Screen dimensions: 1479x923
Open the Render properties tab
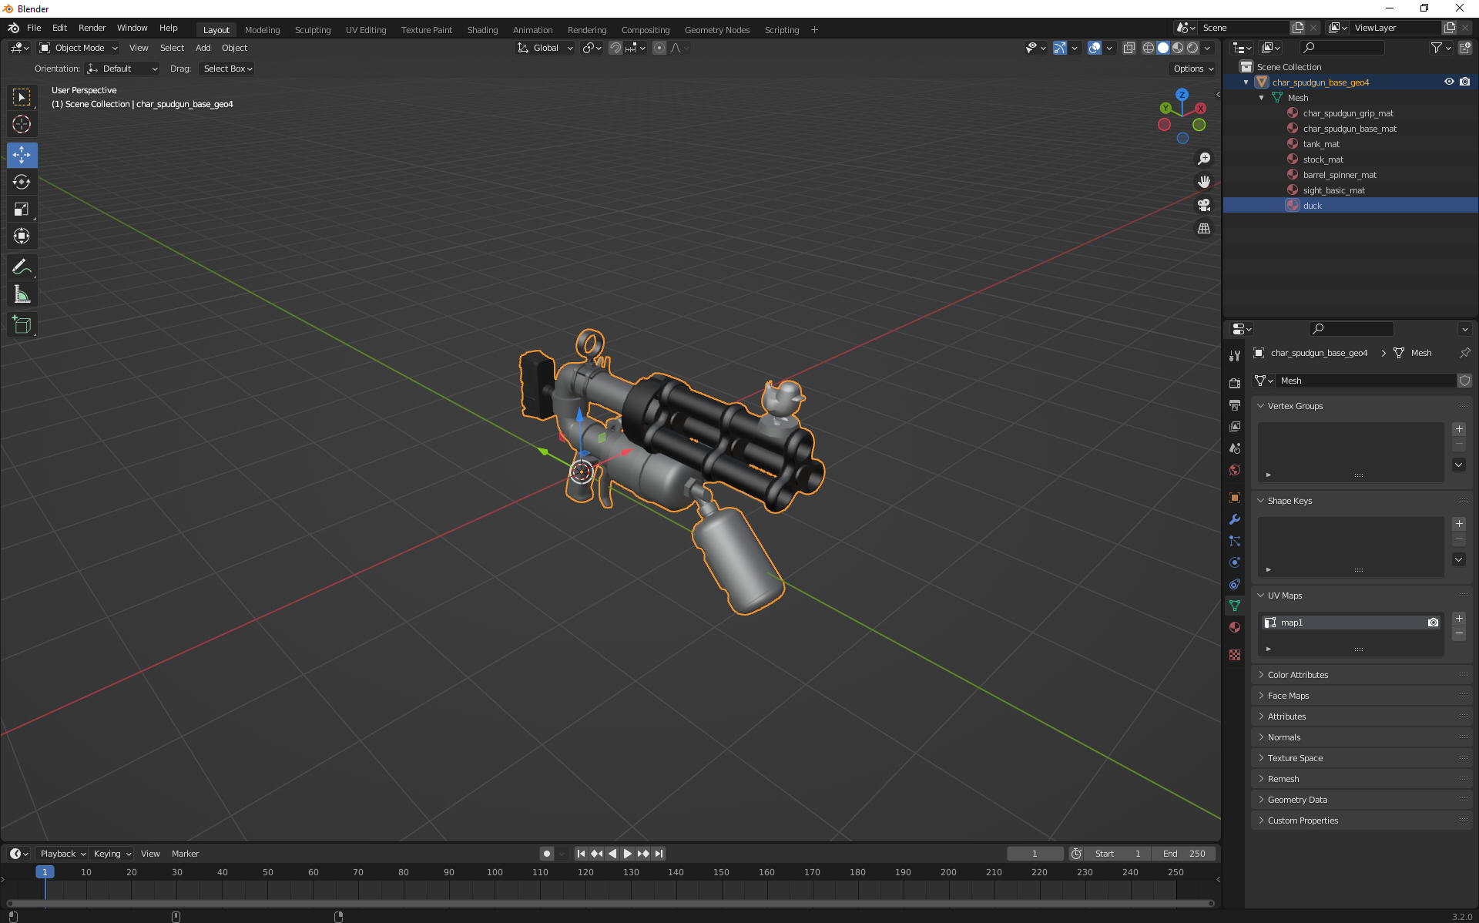tap(1235, 383)
